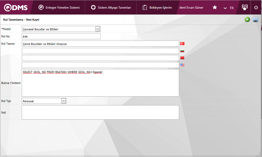Click the green back arrow button
Screen dimensions: 262x157
click(x=247, y=20)
